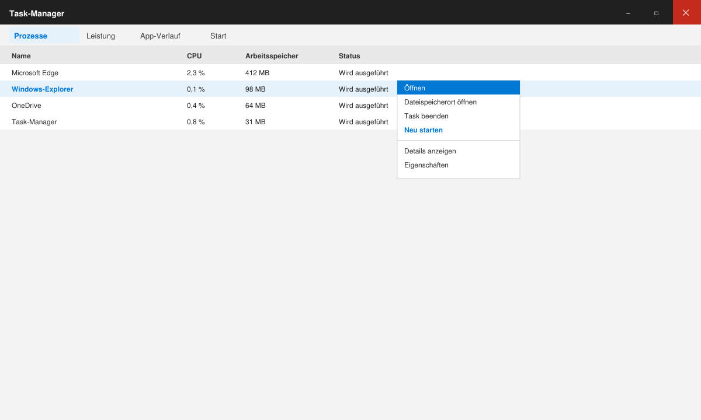Choose Details anzeigen menu option
701x420 pixels.
pos(459,151)
